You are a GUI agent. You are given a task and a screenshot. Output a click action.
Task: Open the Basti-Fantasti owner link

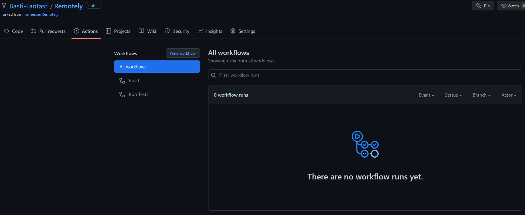(29, 6)
